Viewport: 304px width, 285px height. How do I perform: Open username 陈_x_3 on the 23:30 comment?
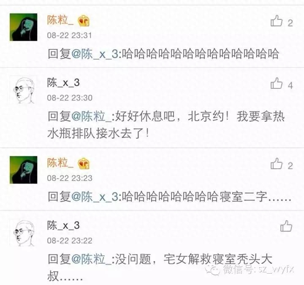pyautogui.click(x=63, y=83)
